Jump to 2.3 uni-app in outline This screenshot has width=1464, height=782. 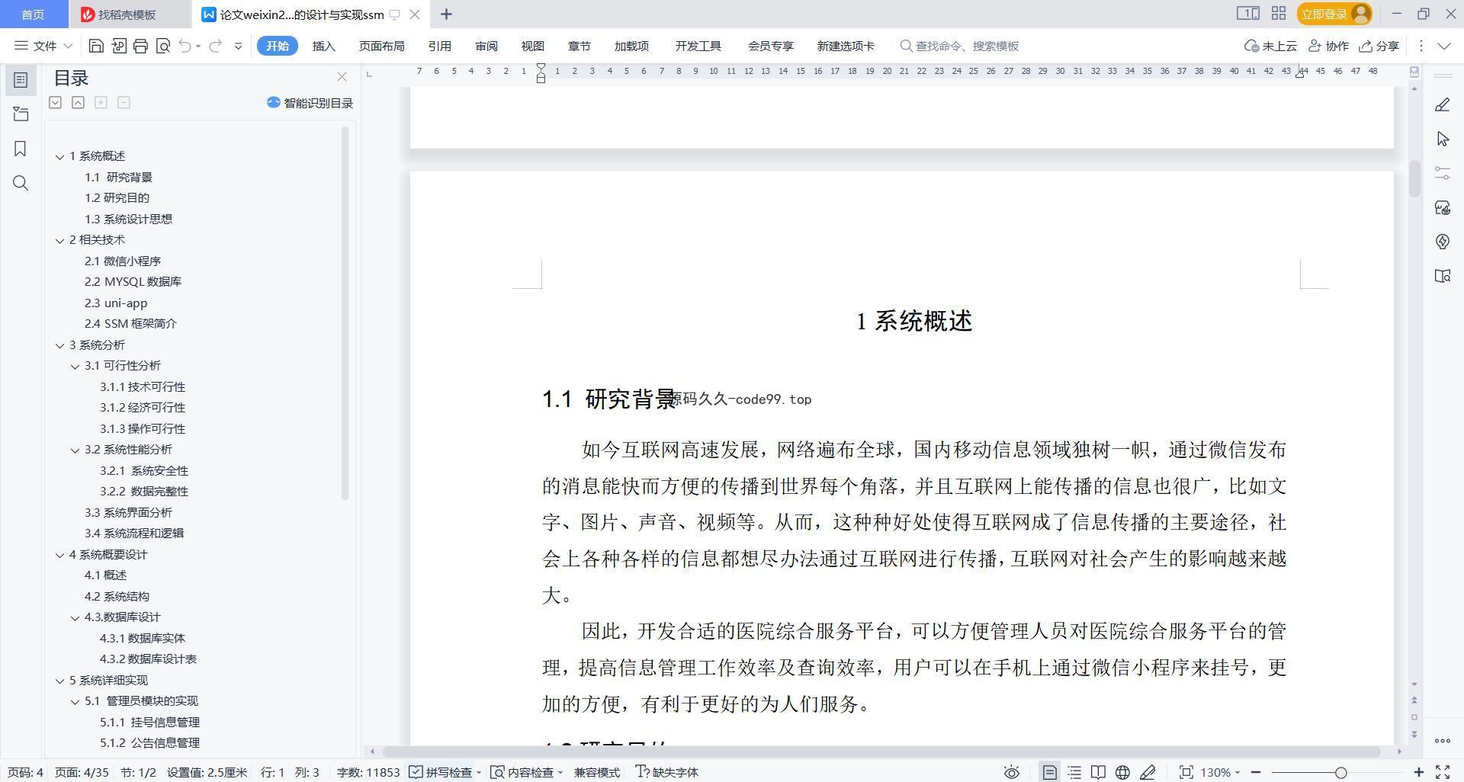coord(116,303)
